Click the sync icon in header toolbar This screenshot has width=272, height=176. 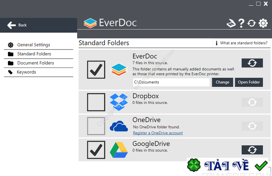click(252, 23)
